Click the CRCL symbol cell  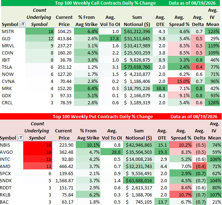click(13, 102)
